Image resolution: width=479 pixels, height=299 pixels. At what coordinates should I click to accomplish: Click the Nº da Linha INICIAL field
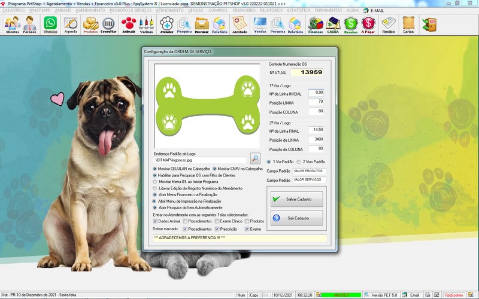pyautogui.click(x=316, y=93)
